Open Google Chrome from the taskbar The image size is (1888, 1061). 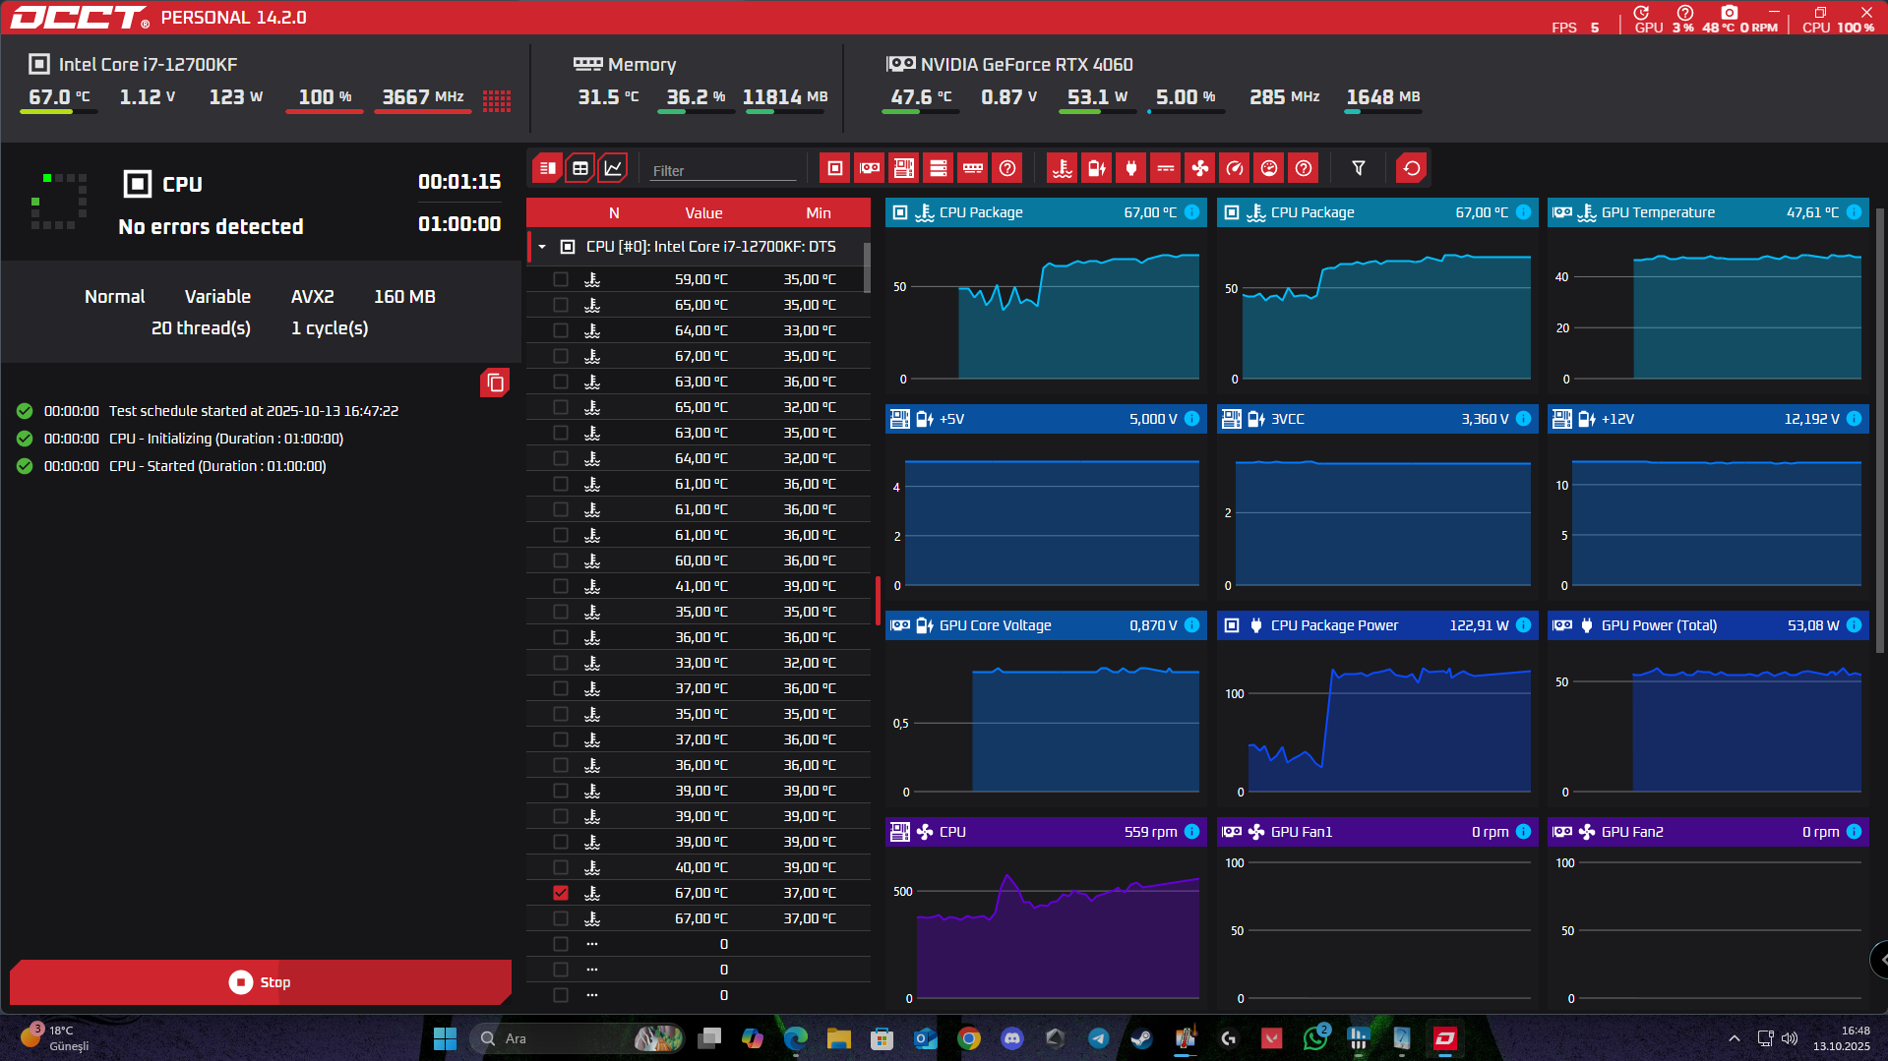click(x=969, y=1038)
